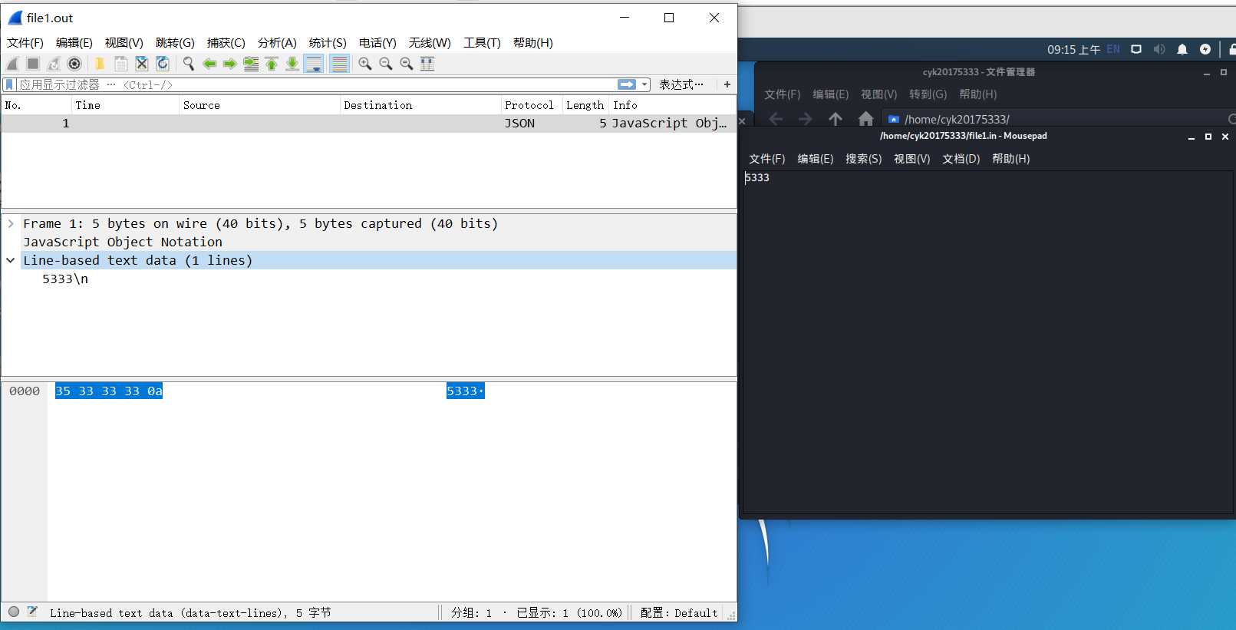Reset text to normal size
The height and width of the screenshot is (630, 1236).
[407, 64]
